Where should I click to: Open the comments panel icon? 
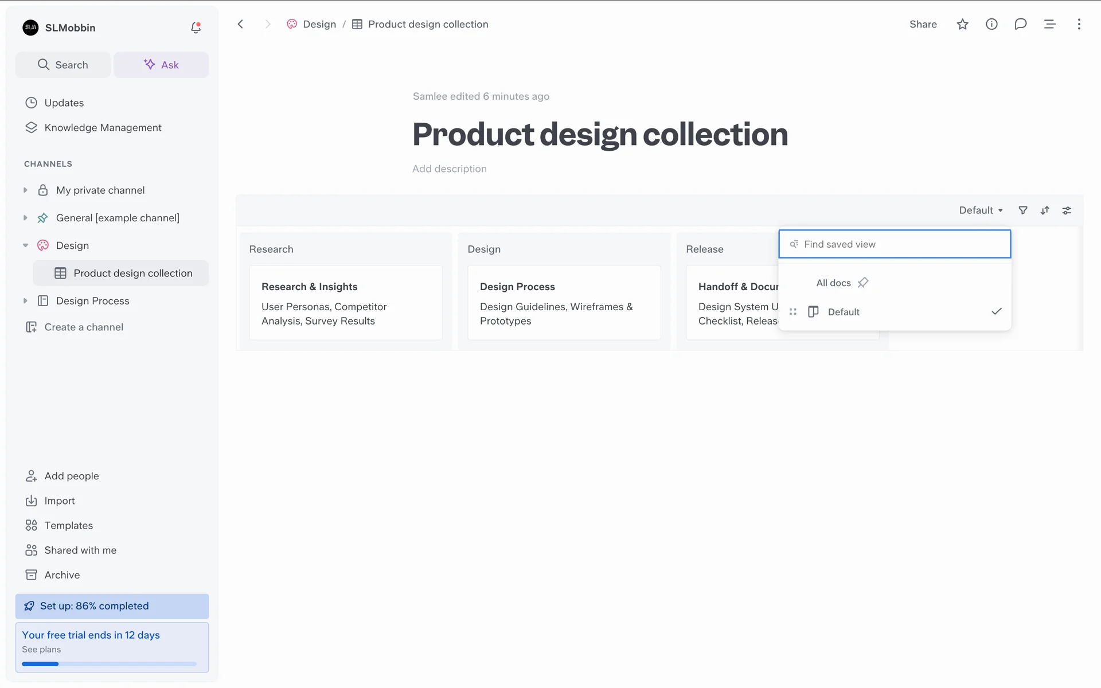click(1020, 24)
